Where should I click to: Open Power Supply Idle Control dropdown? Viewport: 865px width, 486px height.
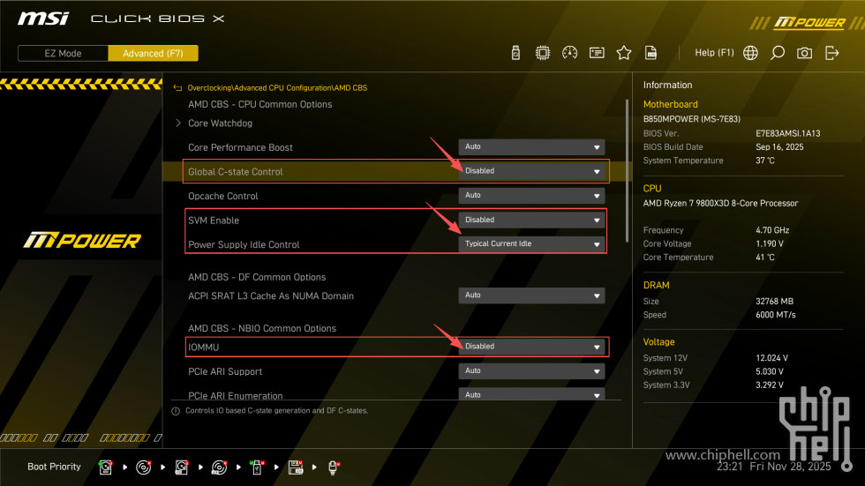pos(532,244)
